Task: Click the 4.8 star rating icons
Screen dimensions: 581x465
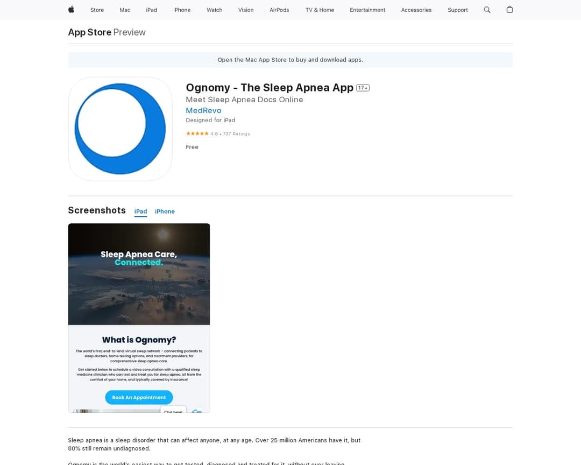Action: [x=197, y=133]
